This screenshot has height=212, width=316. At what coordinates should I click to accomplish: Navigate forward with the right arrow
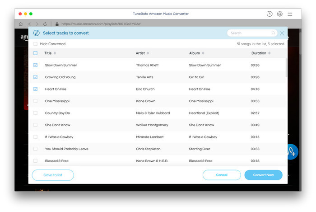(x=37, y=24)
